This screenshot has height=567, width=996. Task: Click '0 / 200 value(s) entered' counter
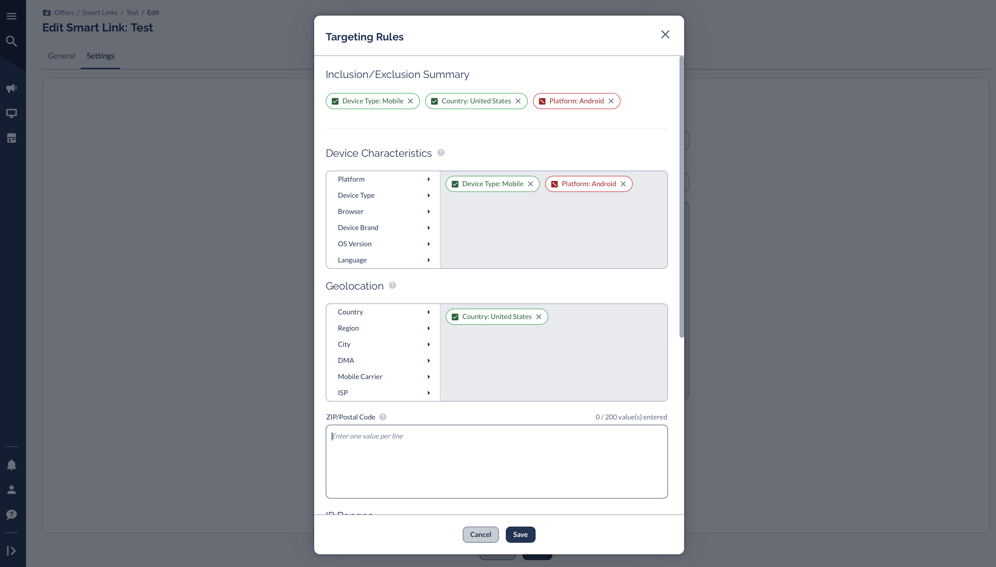coord(631,417)
